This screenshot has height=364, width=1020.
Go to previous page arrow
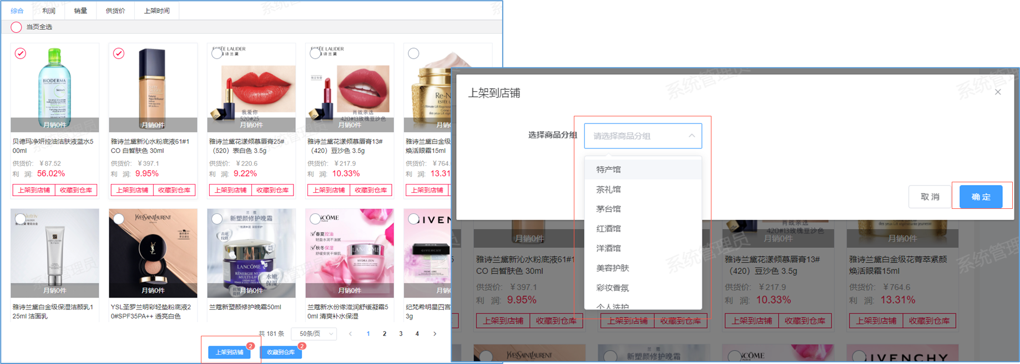coord(350,334)
